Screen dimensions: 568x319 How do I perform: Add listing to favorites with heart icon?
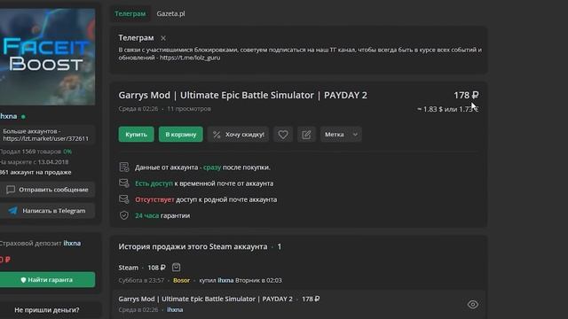(x=283, y=134)
